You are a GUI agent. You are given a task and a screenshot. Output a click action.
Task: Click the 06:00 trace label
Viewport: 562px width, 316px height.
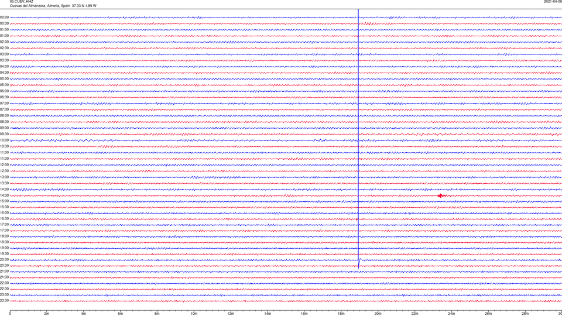click(4, 91)
